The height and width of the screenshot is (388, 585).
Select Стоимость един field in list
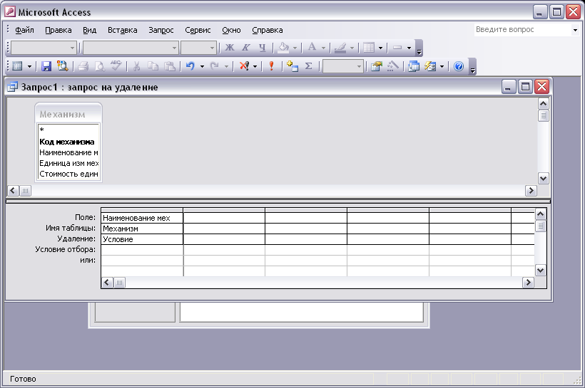click(68, 174)
